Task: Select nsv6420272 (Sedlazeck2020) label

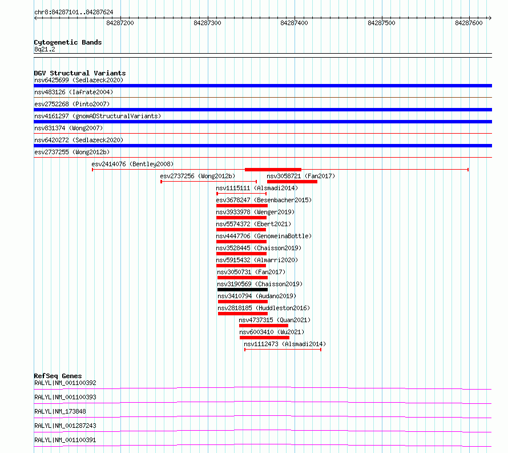Action: coord(79,140)
